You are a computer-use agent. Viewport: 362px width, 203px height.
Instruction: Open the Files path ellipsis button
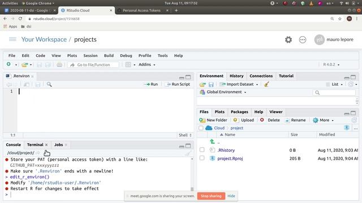(x=356, y=128)
